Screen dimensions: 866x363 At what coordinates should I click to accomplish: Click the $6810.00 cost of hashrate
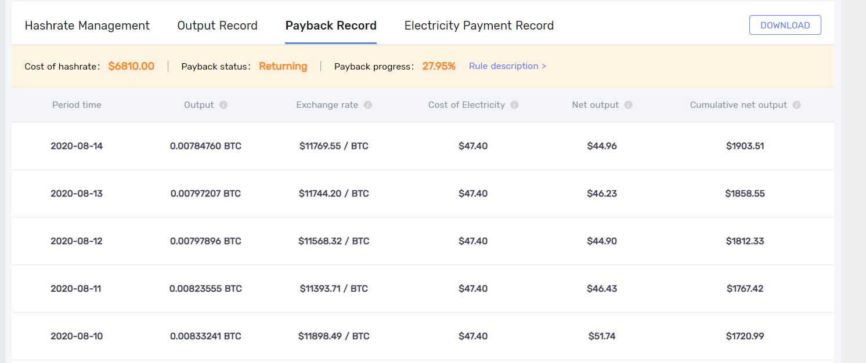tap(131, 66)
